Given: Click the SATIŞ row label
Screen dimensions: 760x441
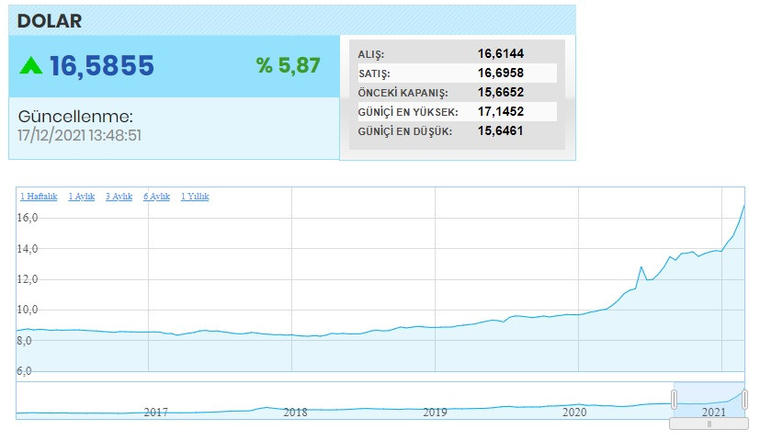Looking at the screenshot, I should pos(374,73).
